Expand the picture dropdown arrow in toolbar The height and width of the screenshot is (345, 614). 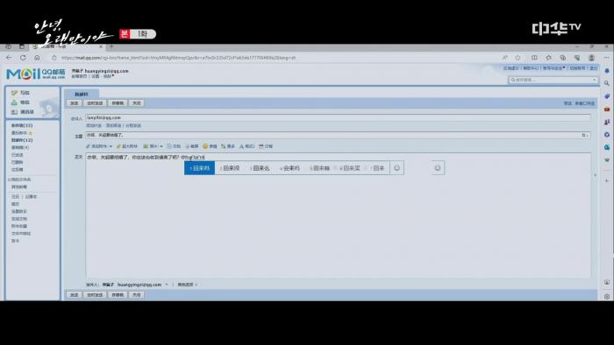161,146
